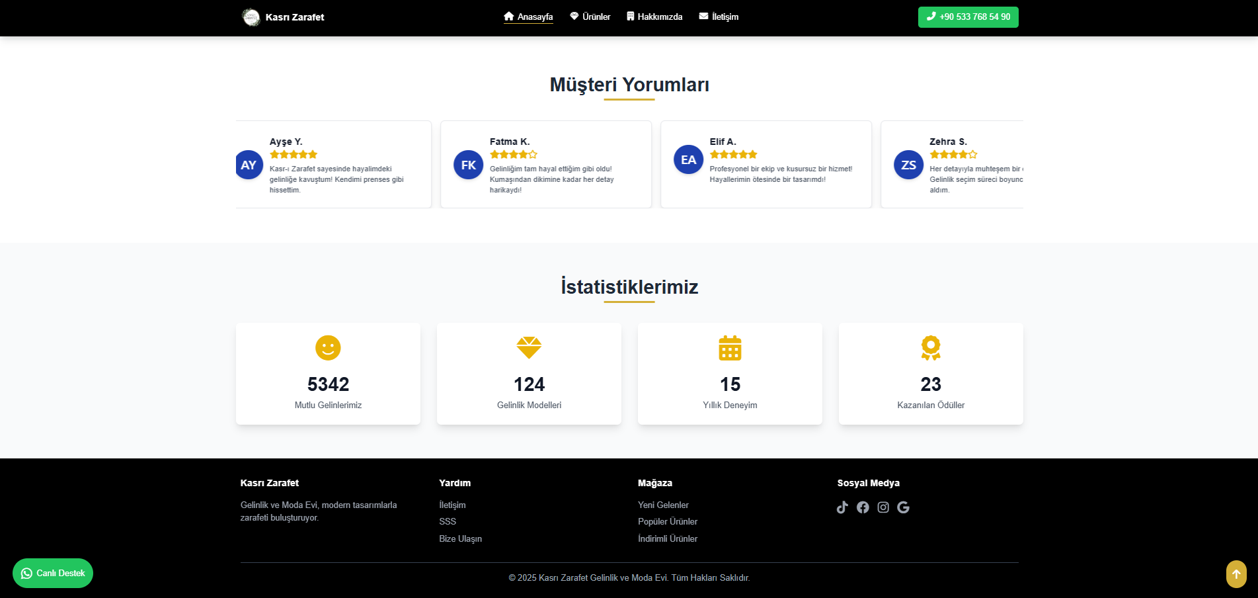Image resolution: width=1258 pixels, height=598 pixels.
Task: Call the +90 533 768 54 90 button
Action: click(x=968, y=17)
